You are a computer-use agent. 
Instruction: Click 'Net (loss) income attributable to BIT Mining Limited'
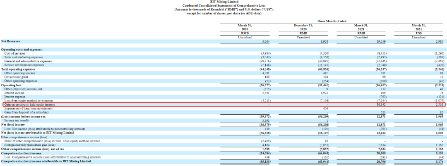[x=38, y=133]
